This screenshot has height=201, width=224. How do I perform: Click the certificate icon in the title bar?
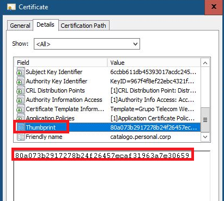(x=11, y=7)
